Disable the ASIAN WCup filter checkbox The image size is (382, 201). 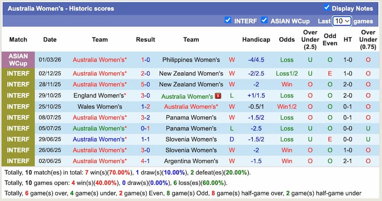click(264, 20)
